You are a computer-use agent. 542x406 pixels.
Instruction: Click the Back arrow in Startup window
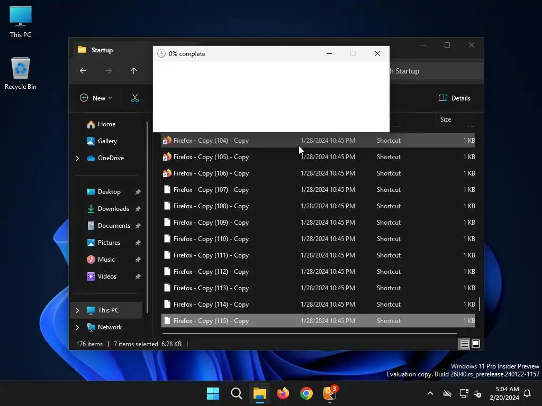pyautogui.click(x=83, y=71)
